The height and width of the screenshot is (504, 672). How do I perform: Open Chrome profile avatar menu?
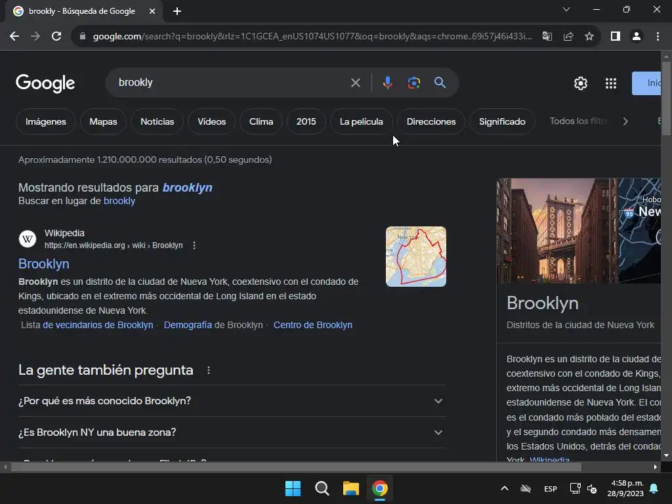click(637, 37)
